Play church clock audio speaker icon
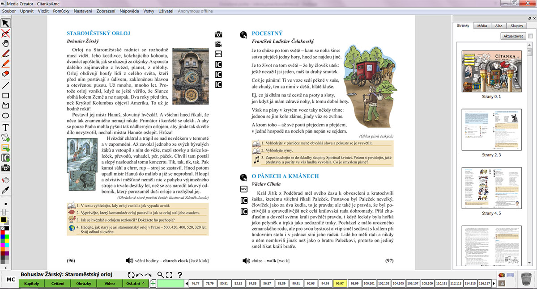The image size is (537, 289). 129,260
